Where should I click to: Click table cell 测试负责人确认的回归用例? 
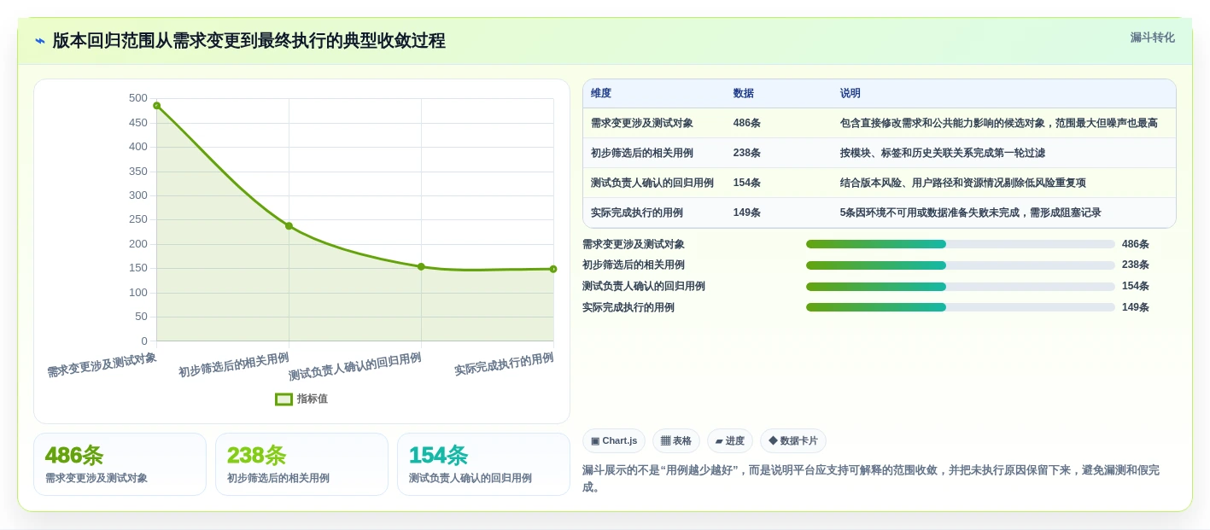tap(652, 183)
